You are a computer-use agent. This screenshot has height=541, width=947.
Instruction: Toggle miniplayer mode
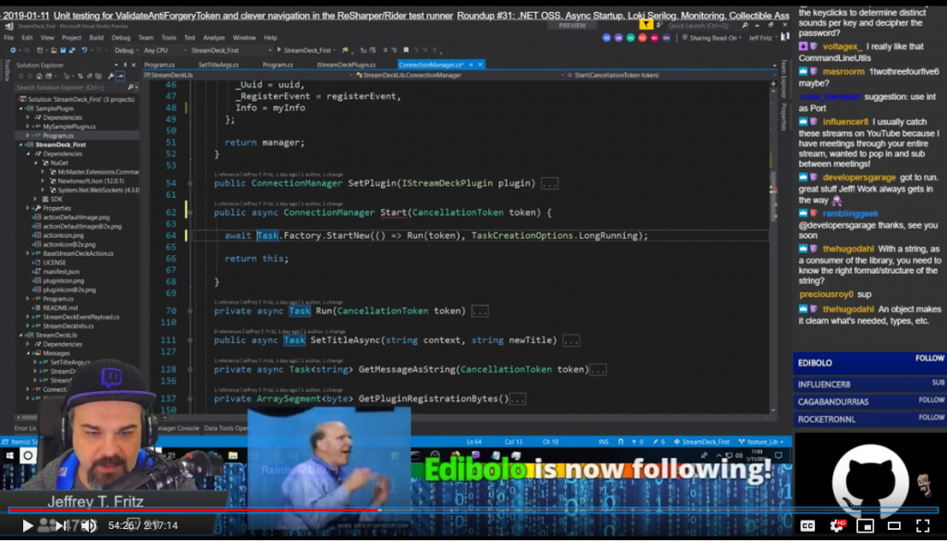pyautogui.click(x=865, y=526)
